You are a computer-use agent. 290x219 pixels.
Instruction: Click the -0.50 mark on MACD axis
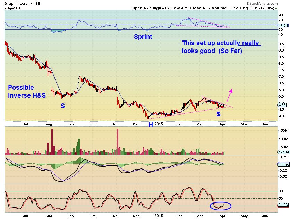(283, 176)
